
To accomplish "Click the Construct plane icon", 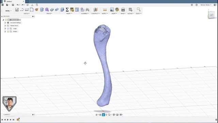I will tap(95, 10).
